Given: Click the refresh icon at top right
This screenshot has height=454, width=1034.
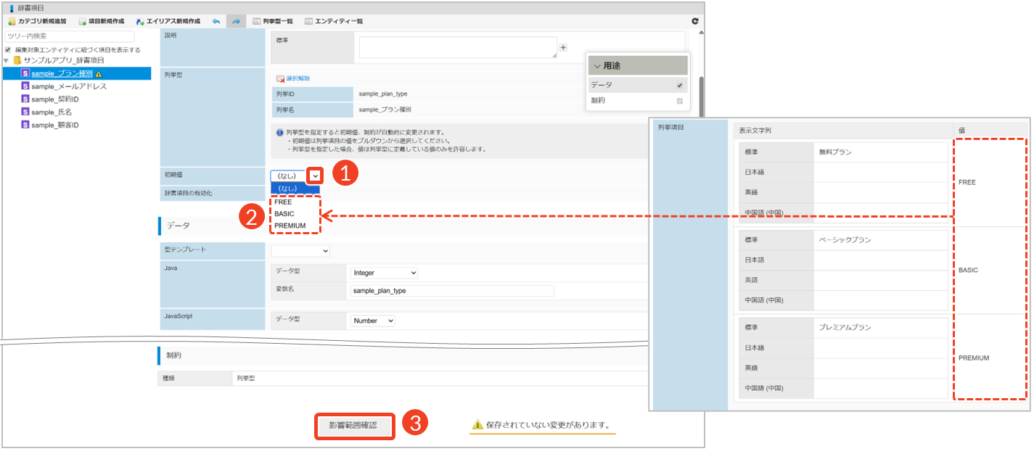Looking at the screenshot, I should (x=696, y=22).
